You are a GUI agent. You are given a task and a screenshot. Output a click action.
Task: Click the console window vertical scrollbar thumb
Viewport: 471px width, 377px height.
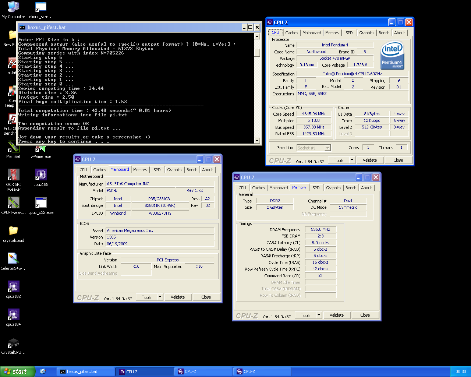click(x=257, y=53)
